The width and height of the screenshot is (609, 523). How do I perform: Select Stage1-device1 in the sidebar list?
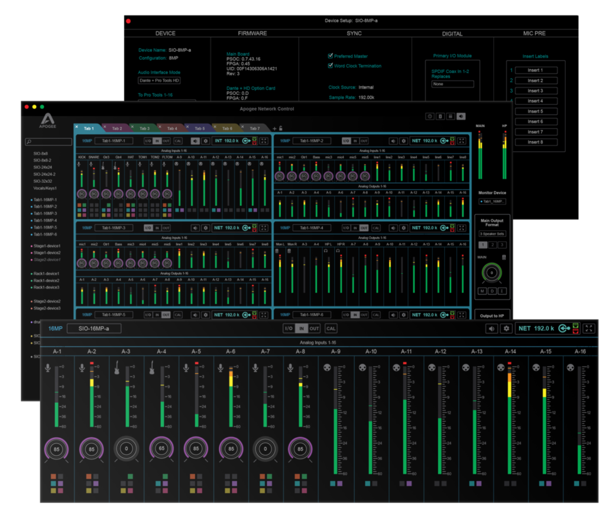(47, 246)
